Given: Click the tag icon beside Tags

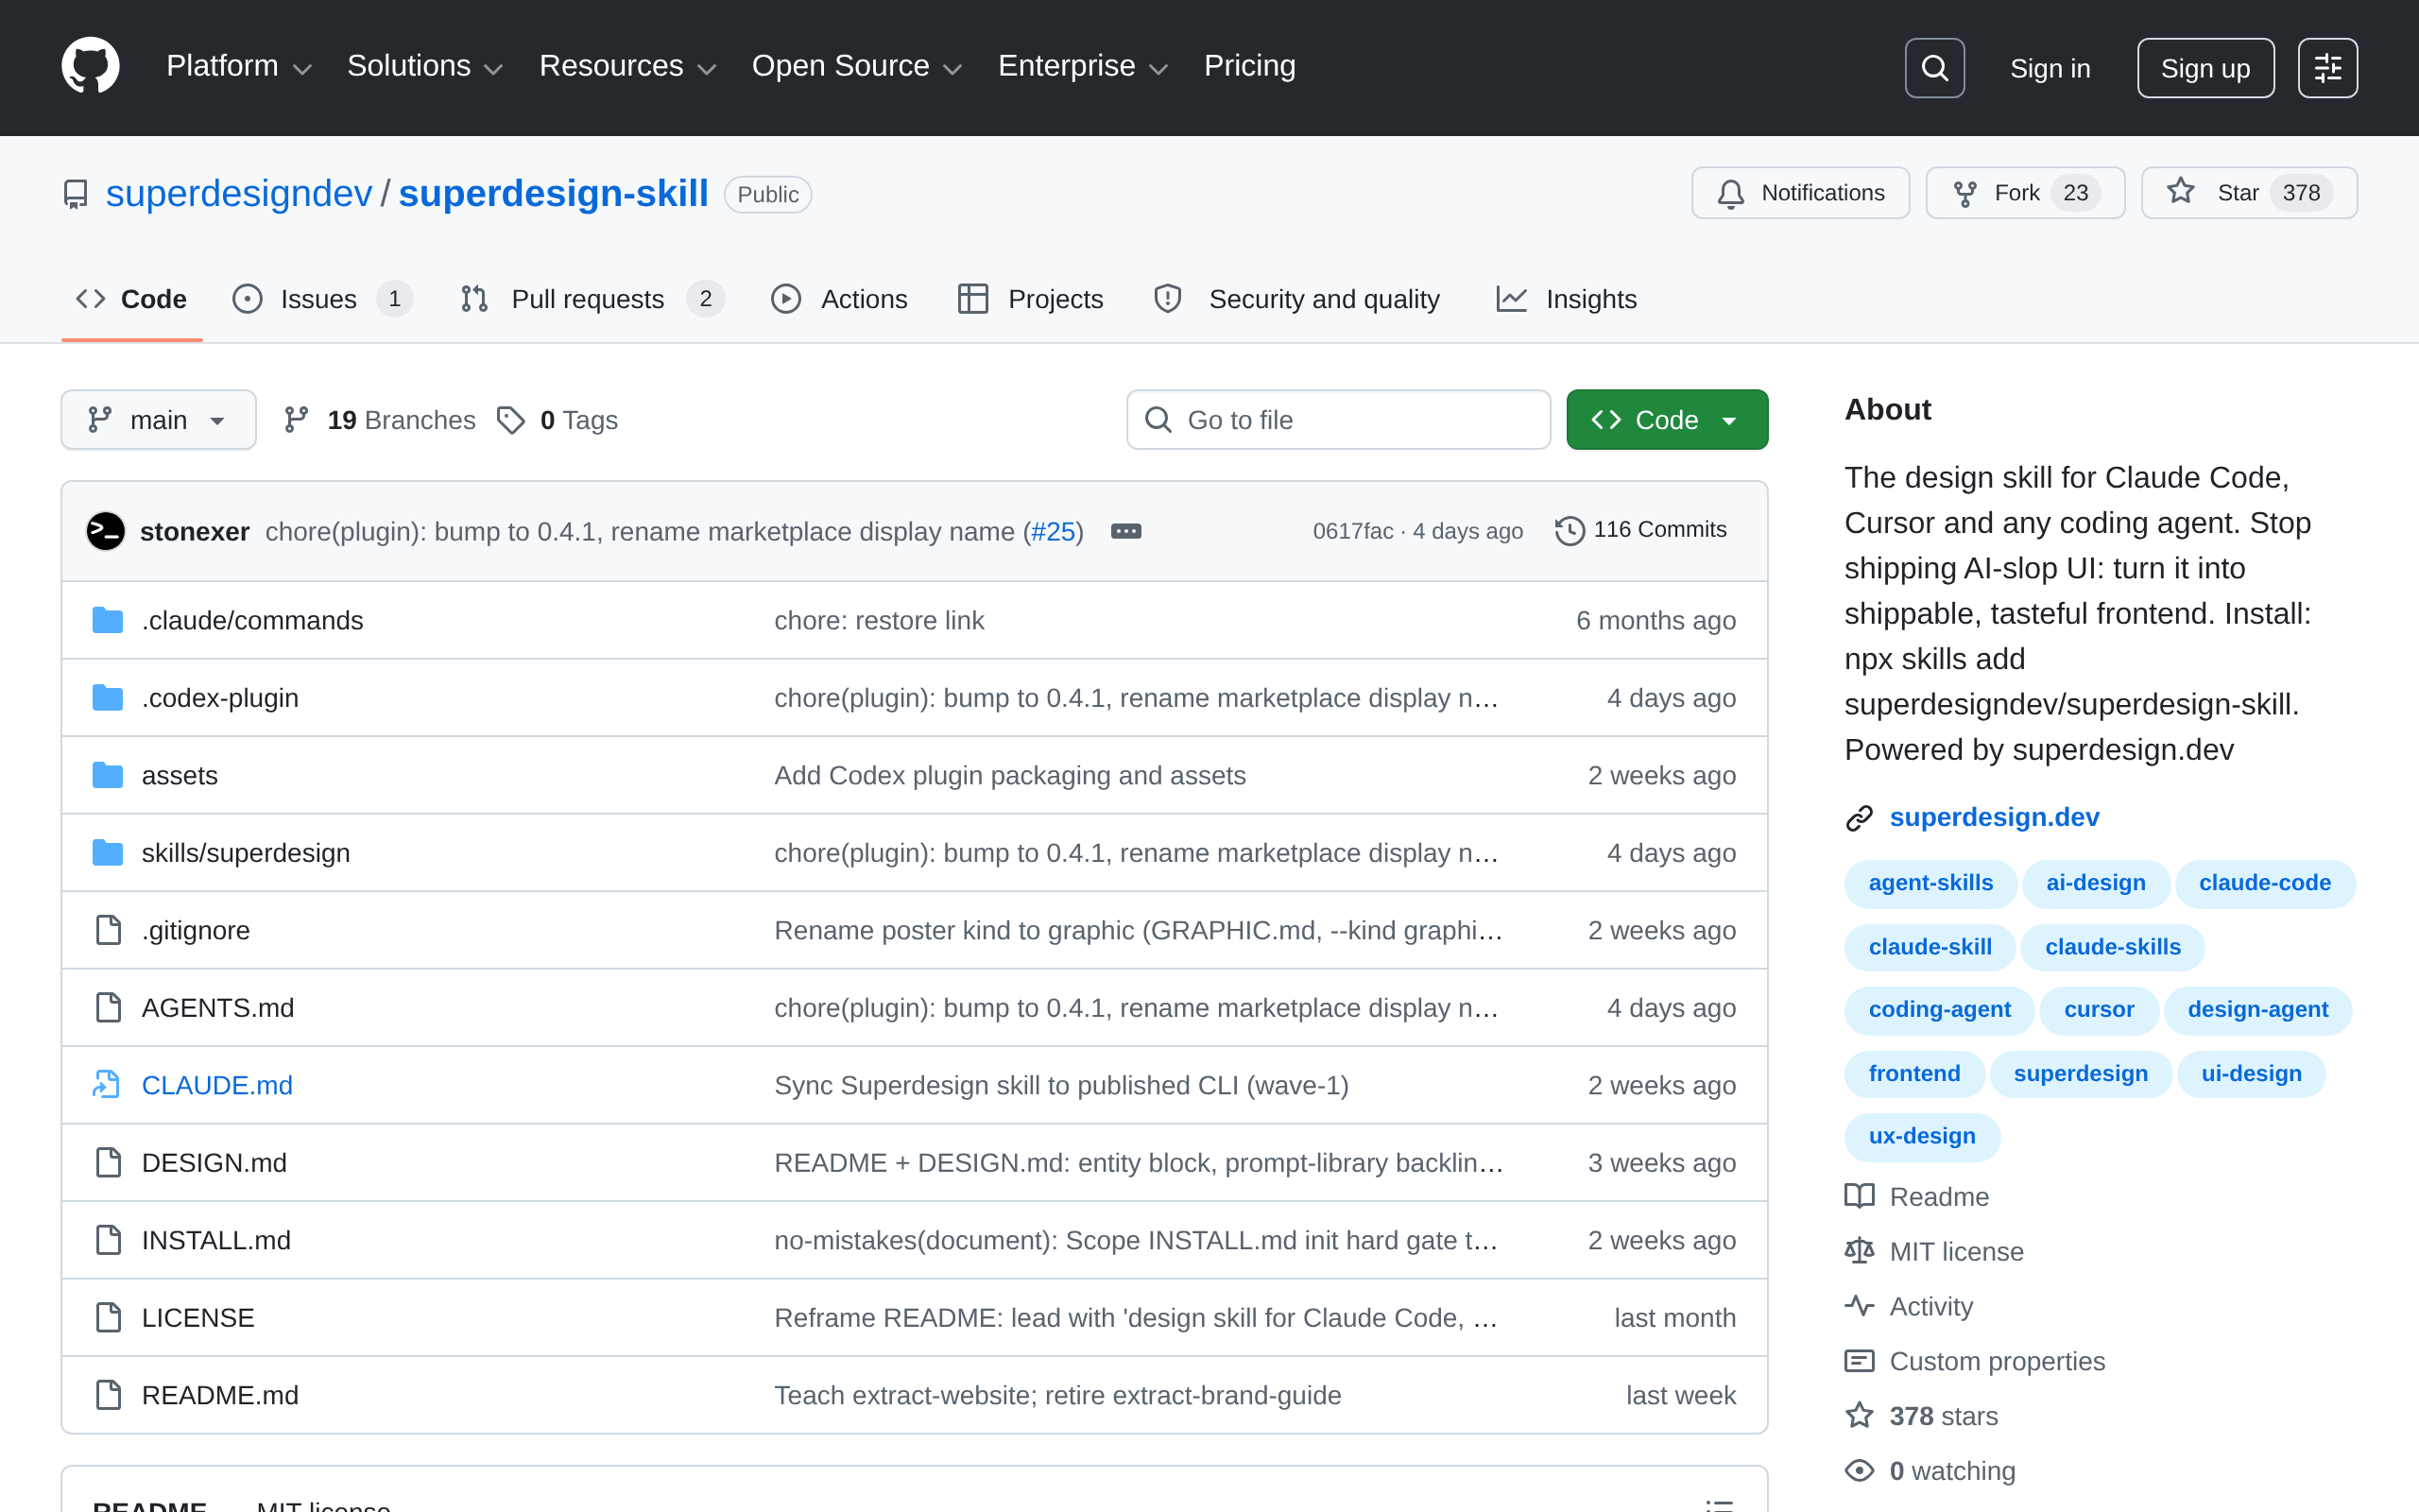Looking at the screenshot, I should point(511,420).
